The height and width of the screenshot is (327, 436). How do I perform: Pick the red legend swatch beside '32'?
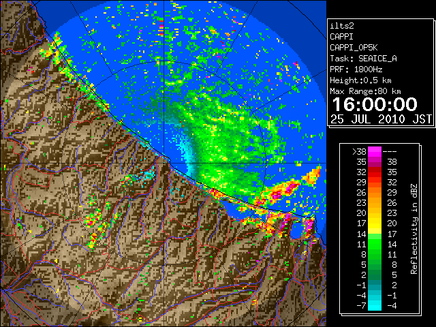[x=375, y=172]
